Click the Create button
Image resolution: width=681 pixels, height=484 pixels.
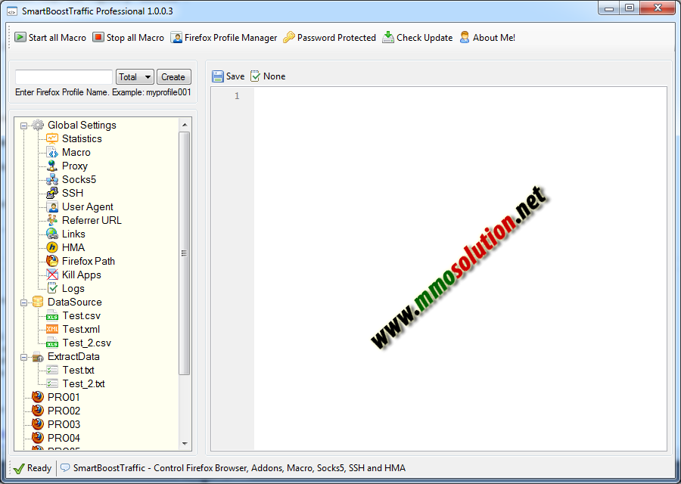[173, 77]
